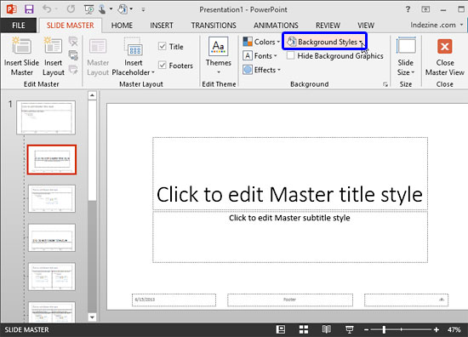
Task: Click the Preserve master icon
Action: click(73, 69)
